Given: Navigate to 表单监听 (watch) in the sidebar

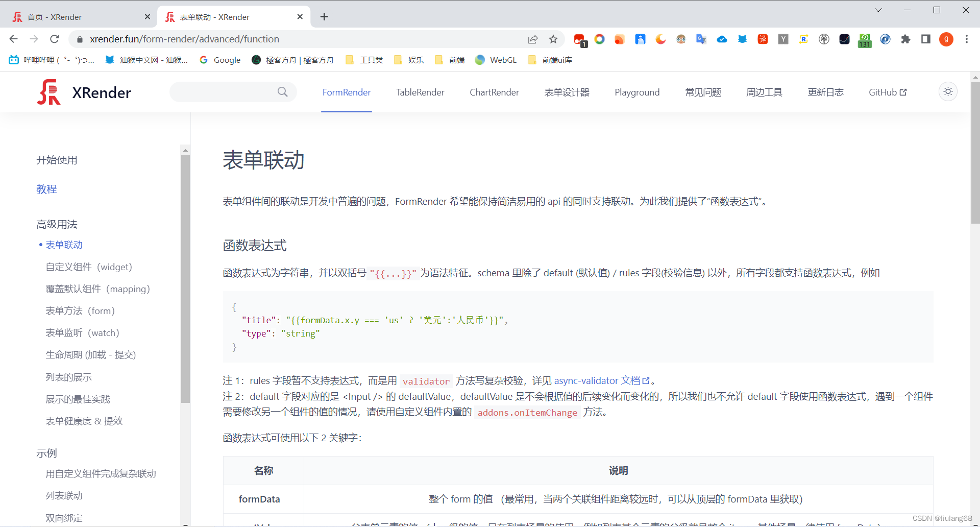Looking at the screenshot, I should 82,332.
